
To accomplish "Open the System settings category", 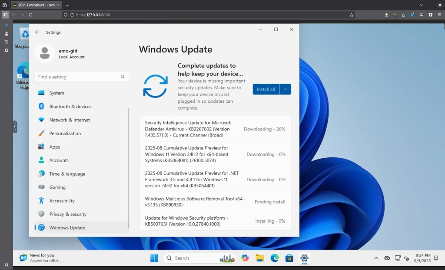I will coord(82,93).
